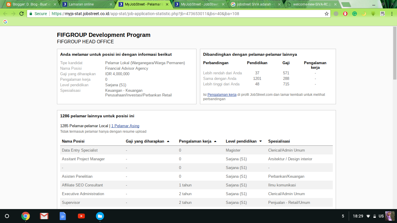This screenshot has height=223, width=397.
Task: Click the Magister education cell
Action: coord(233,150)
